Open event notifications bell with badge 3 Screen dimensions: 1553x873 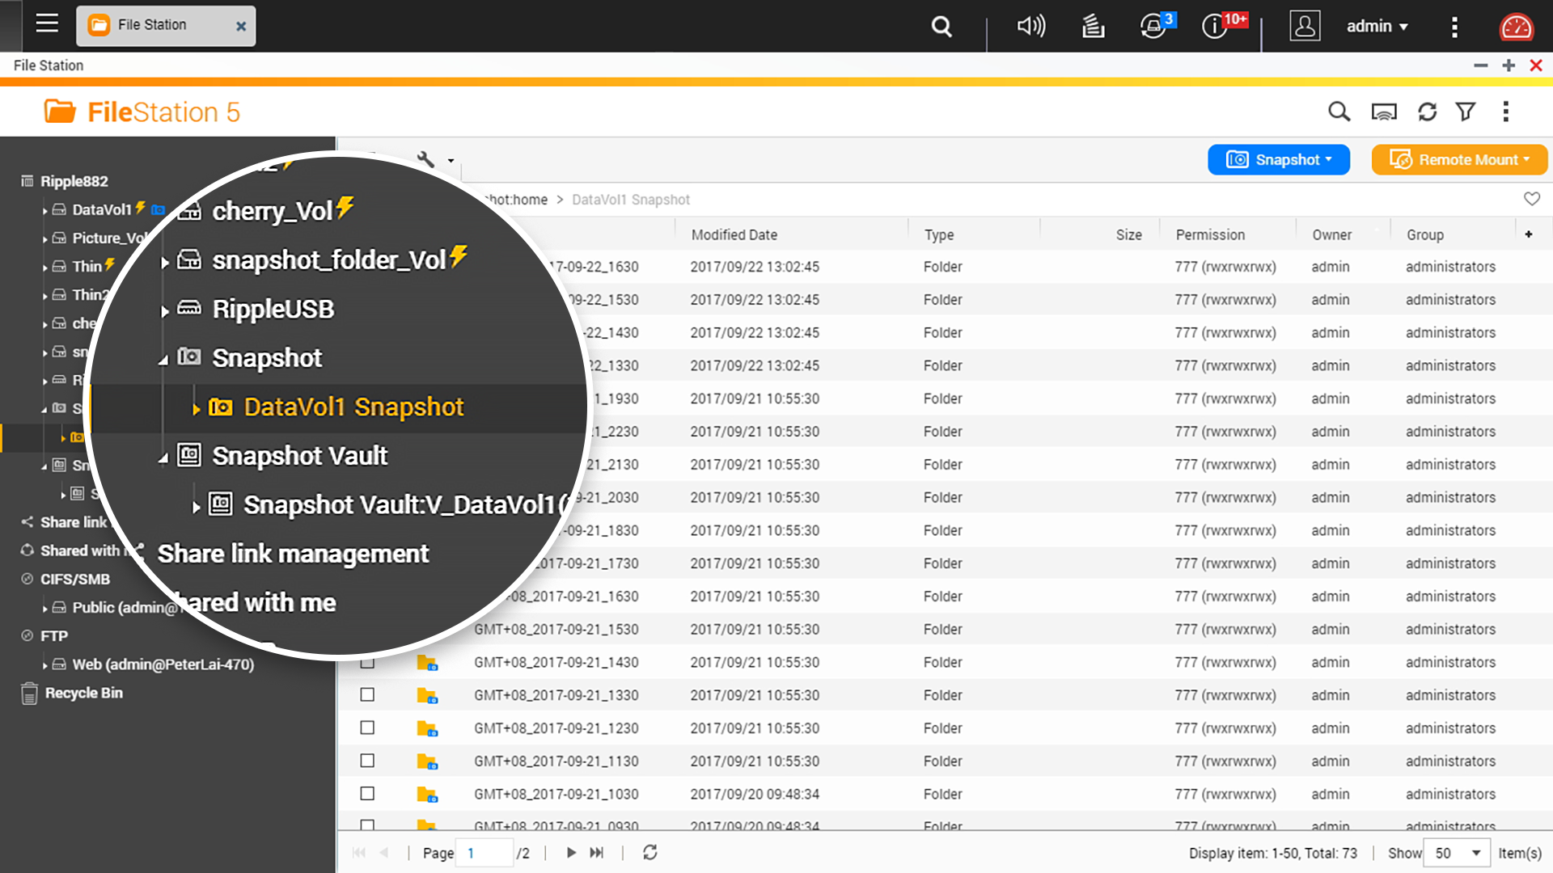pyautogui.click(x=1154, y=26)
